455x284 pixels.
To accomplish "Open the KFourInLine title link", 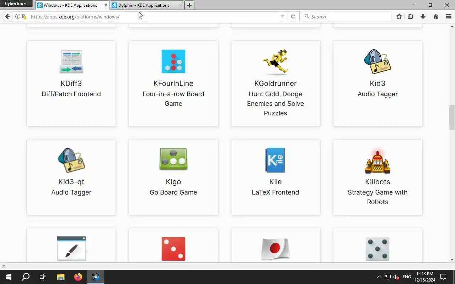I will [x=173, y=83].
